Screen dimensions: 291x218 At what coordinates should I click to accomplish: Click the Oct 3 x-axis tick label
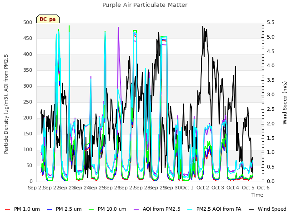218,188
